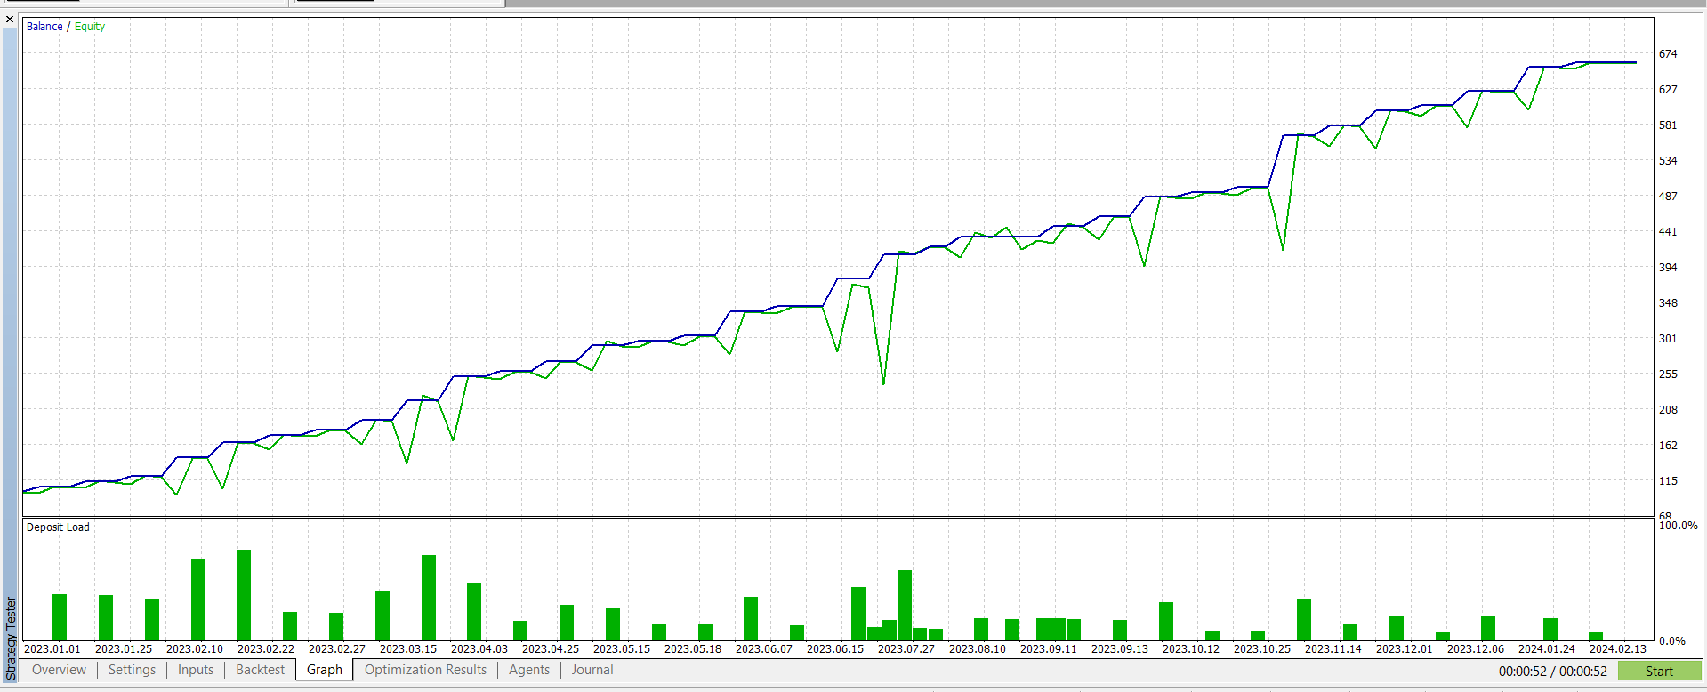1707x692 pixels.
Task: Click the vertical Strategy Tester title
Action: (x=11, y=639)
